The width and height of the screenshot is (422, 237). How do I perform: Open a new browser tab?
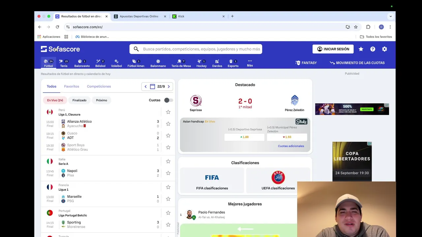pos(232,16)
